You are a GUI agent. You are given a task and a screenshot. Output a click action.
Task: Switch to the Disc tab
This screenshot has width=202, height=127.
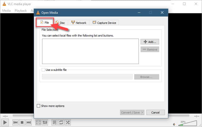pos(60,23)
